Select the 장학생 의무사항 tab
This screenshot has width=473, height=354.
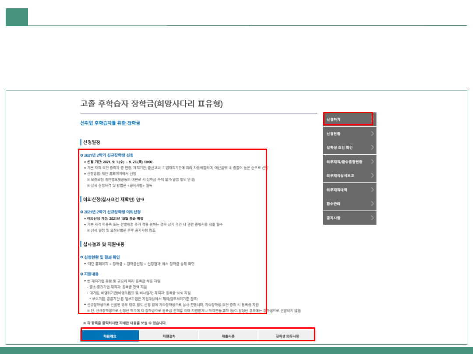[x=287, y=336]
